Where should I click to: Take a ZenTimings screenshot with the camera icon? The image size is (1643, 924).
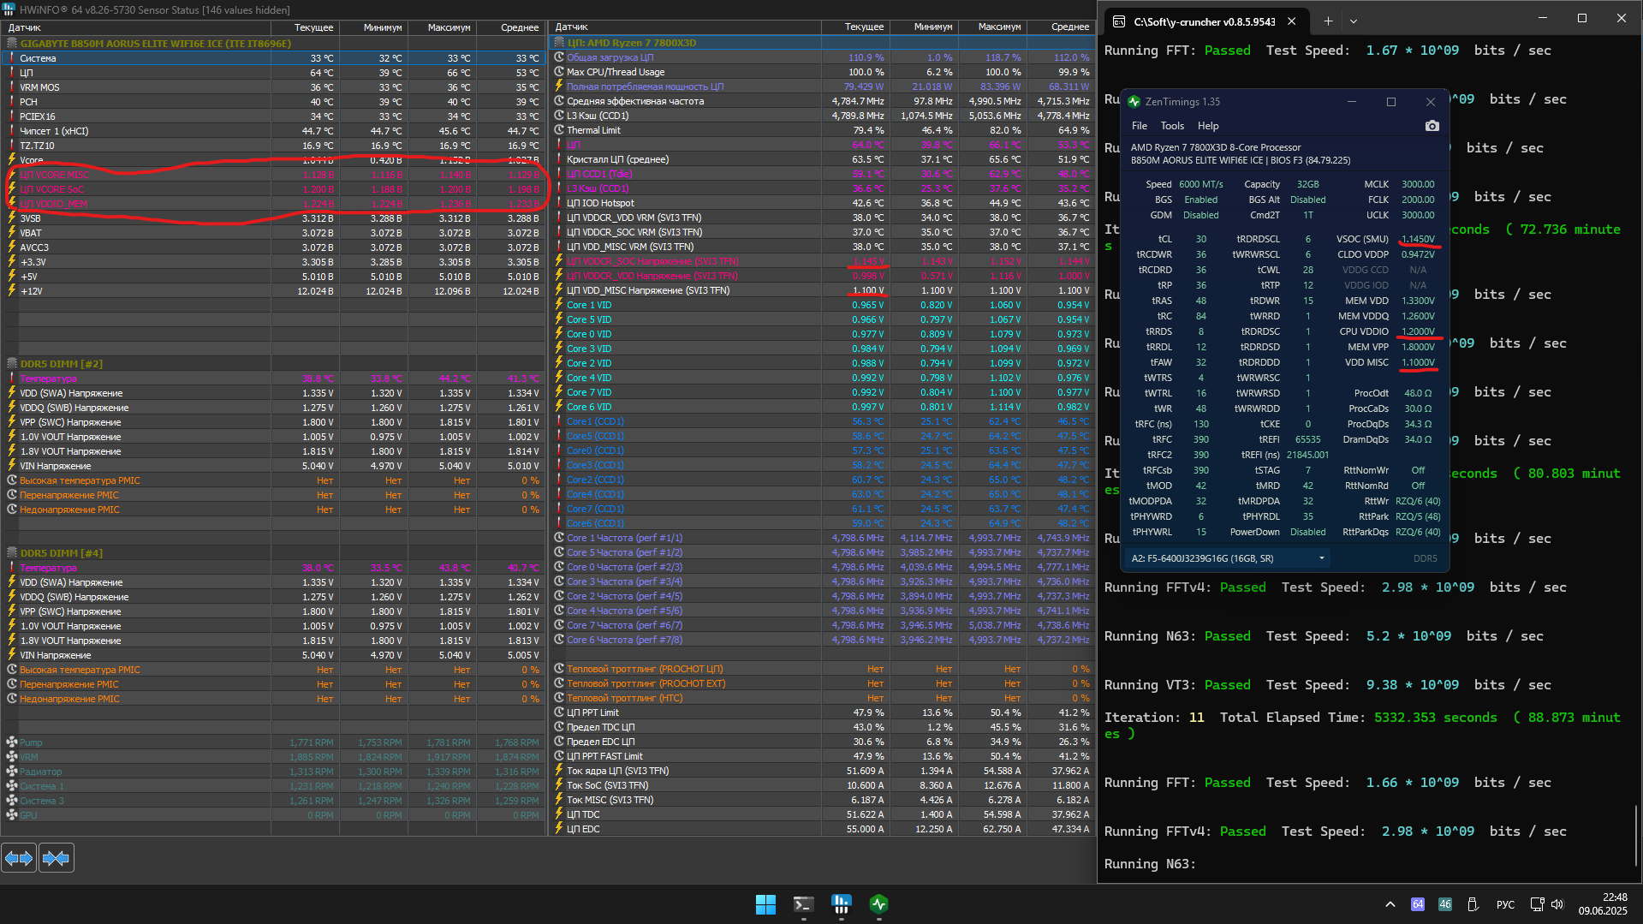(1432, 126)
